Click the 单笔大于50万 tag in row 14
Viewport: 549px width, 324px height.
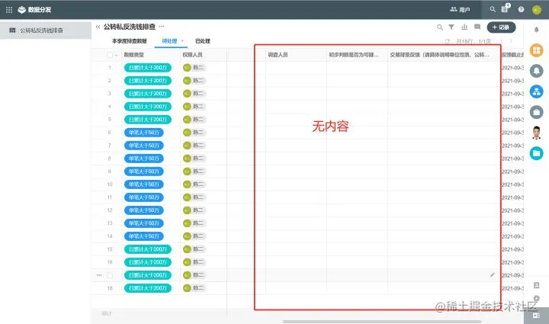(x=144, y=236)
